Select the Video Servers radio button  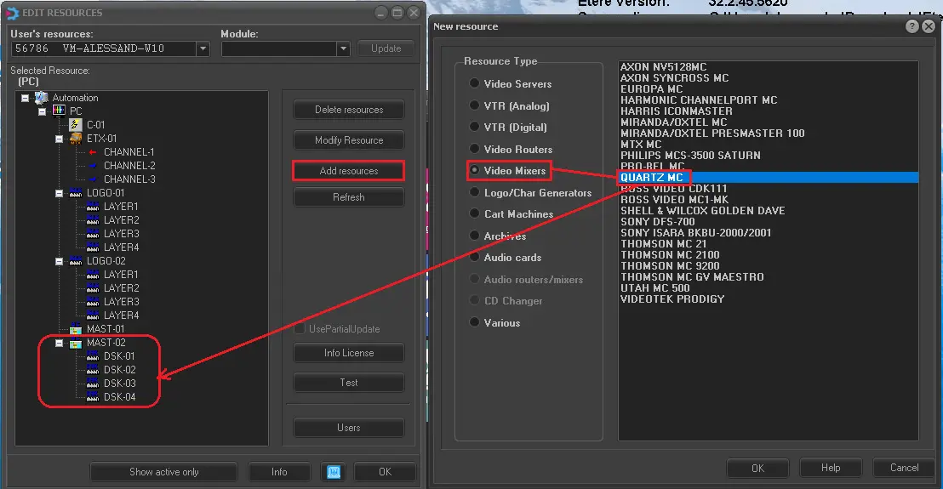pos(475,84)
